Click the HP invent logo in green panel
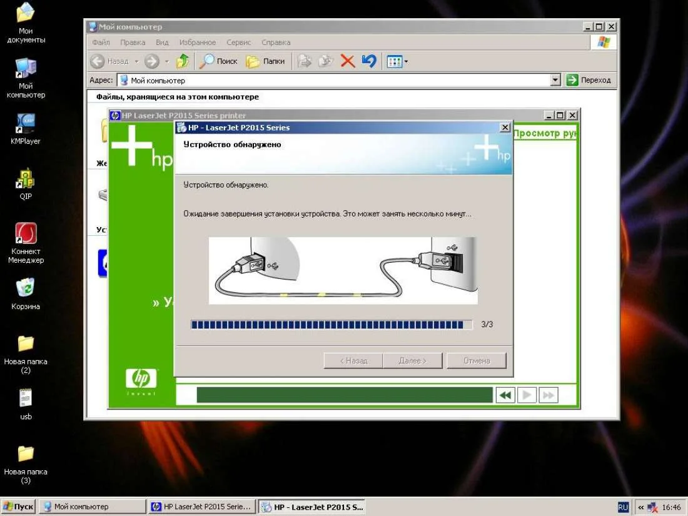Viewport: 688px width, 516px height. [141, 382]
